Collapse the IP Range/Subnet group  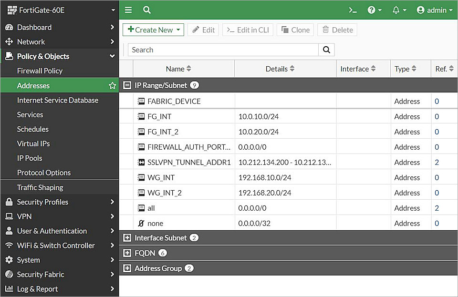click(x=127, y=85)
